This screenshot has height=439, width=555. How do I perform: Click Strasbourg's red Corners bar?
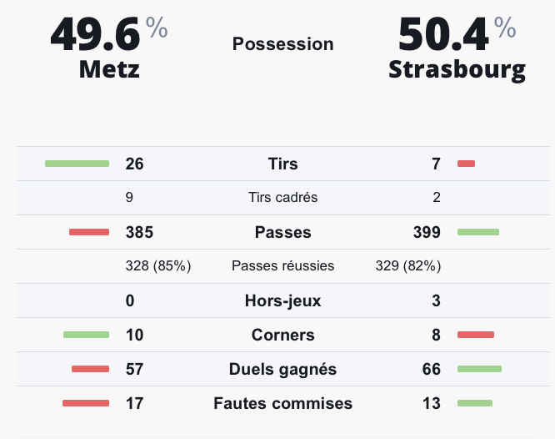pyautogui.click(x=476, y=335)
